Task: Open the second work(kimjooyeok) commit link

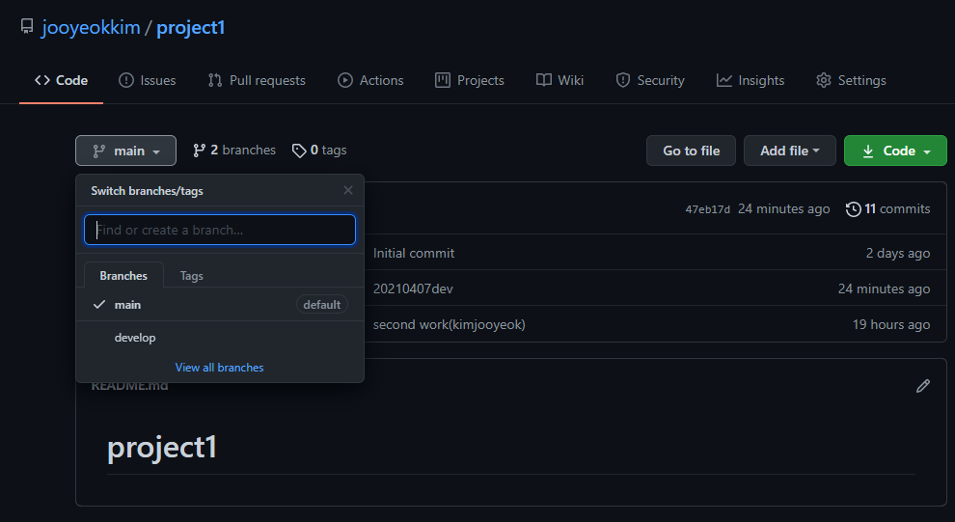Action: pos(449,324)
